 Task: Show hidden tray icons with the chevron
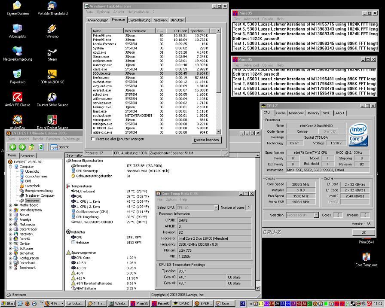tap(250, 304)
